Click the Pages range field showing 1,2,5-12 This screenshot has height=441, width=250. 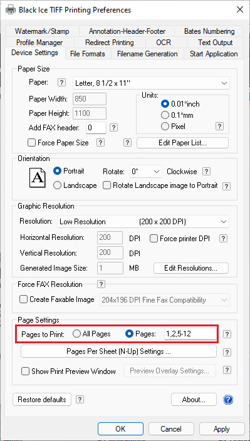[190, 334]
